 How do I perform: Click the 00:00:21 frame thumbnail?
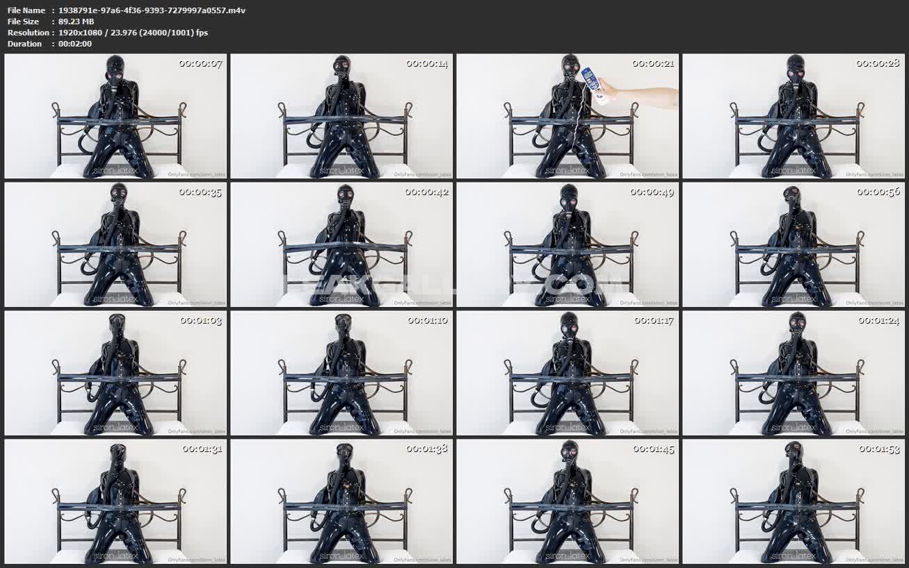568,117
